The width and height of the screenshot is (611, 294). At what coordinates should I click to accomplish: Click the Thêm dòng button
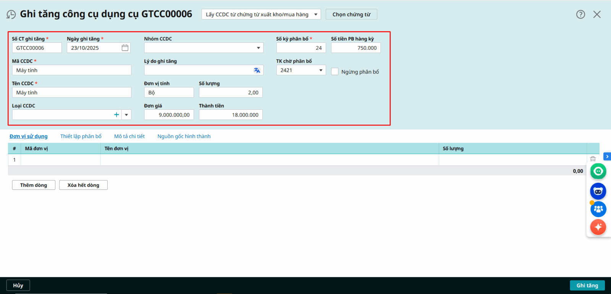[x=34, y=185]
